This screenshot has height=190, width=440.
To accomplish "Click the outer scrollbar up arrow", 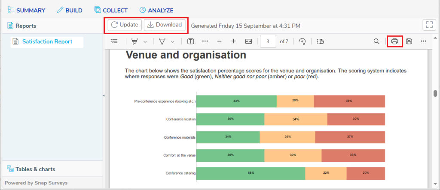I will pyautogui.click(x=435, y=37).
